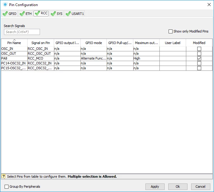Viewport: 214px width, 192px height.
Task: Click the Cancel button
Action: (201, 187)
